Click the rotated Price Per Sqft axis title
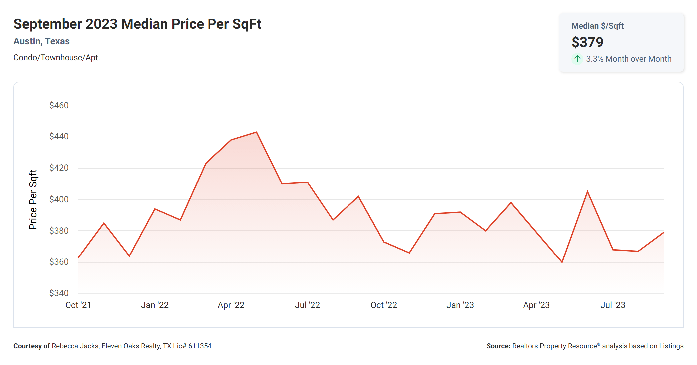The image size is (697, 365). point(33,199)
